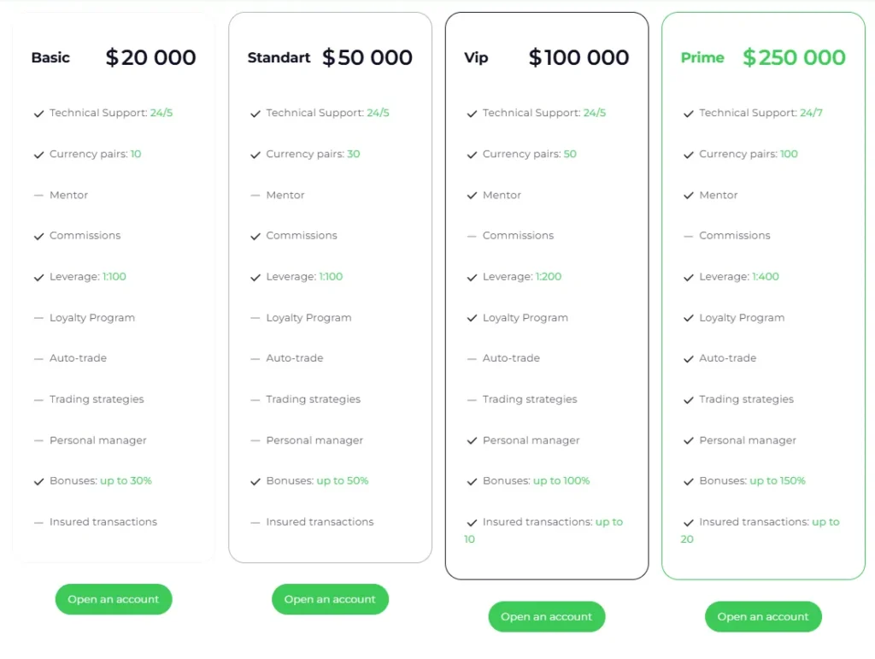875x659 pixels.
Task: Select the green Prime plan title
Action: (x=702, y=58)
